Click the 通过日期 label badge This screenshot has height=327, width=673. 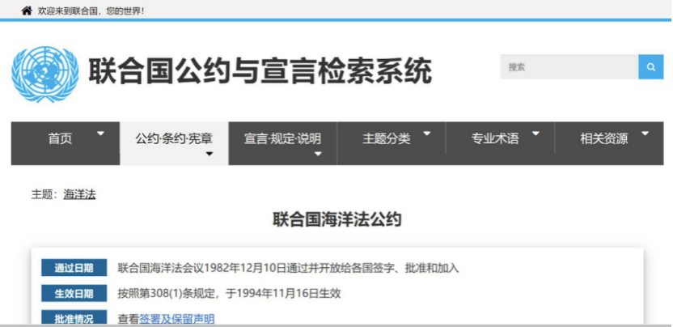(x=74, y=268)
